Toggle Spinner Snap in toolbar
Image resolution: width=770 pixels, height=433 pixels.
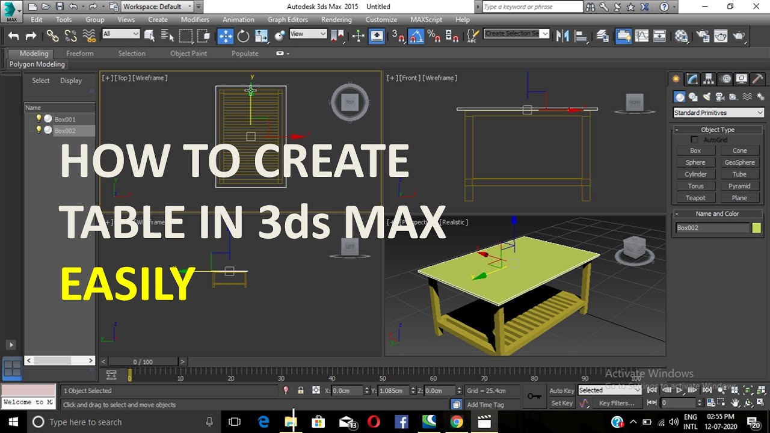(x=452, y=36)
